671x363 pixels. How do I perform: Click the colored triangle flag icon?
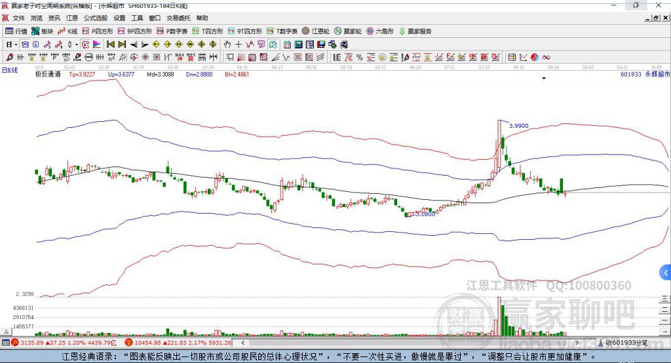(97, 45)
